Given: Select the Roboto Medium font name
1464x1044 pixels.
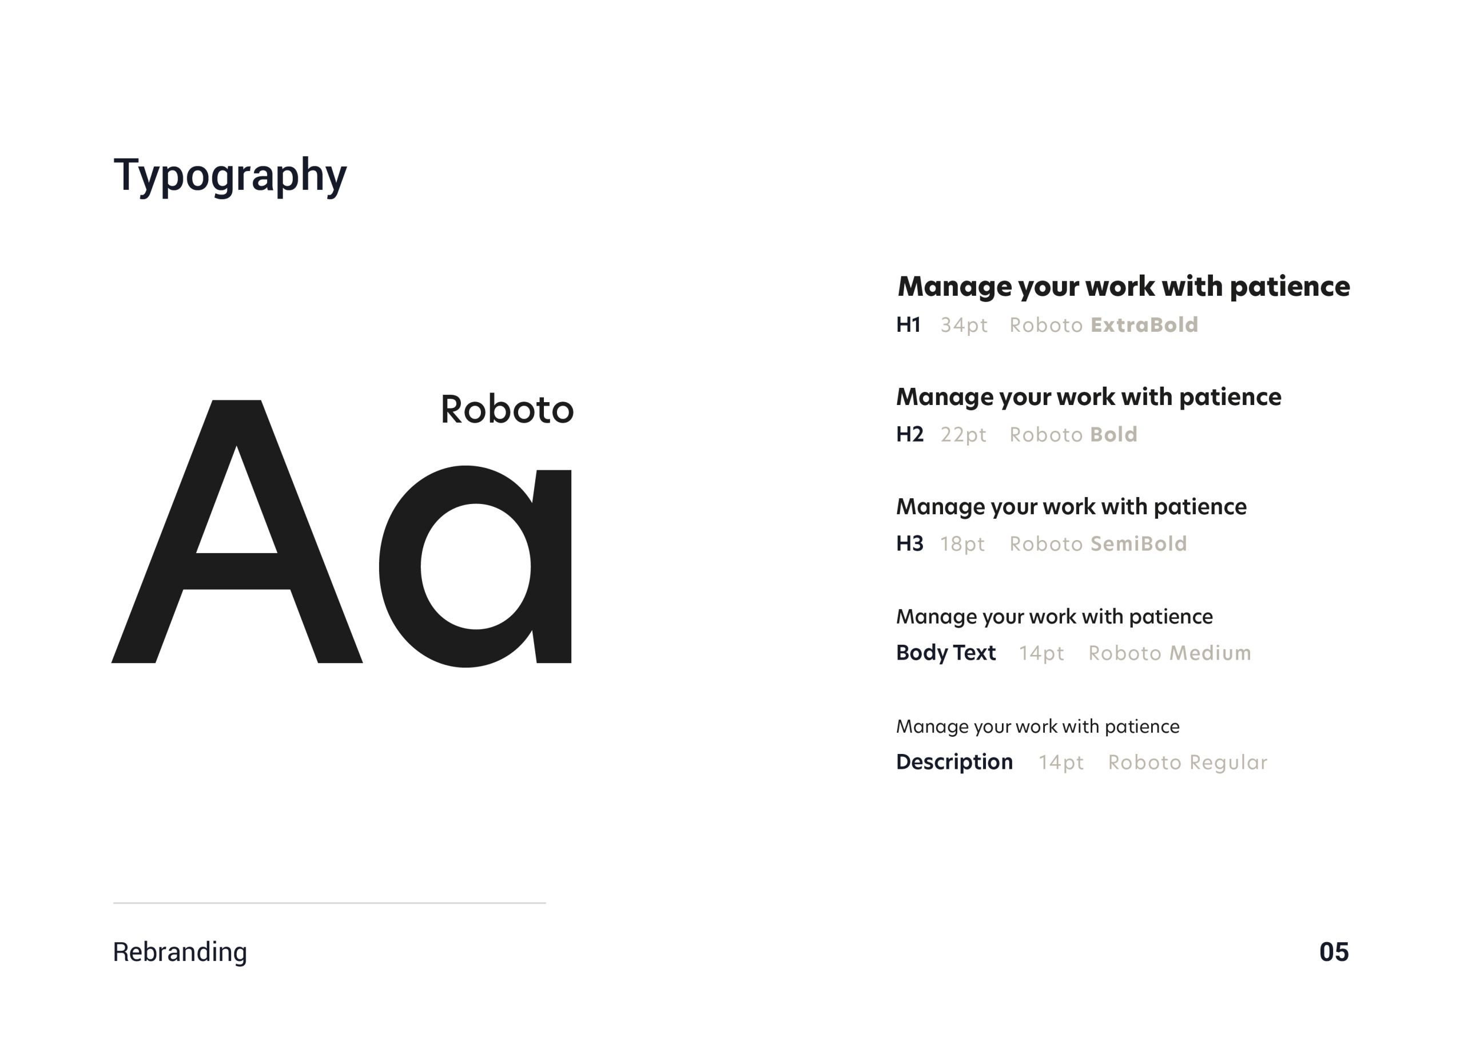Looking at the screenshot, I should [1169, 653].
